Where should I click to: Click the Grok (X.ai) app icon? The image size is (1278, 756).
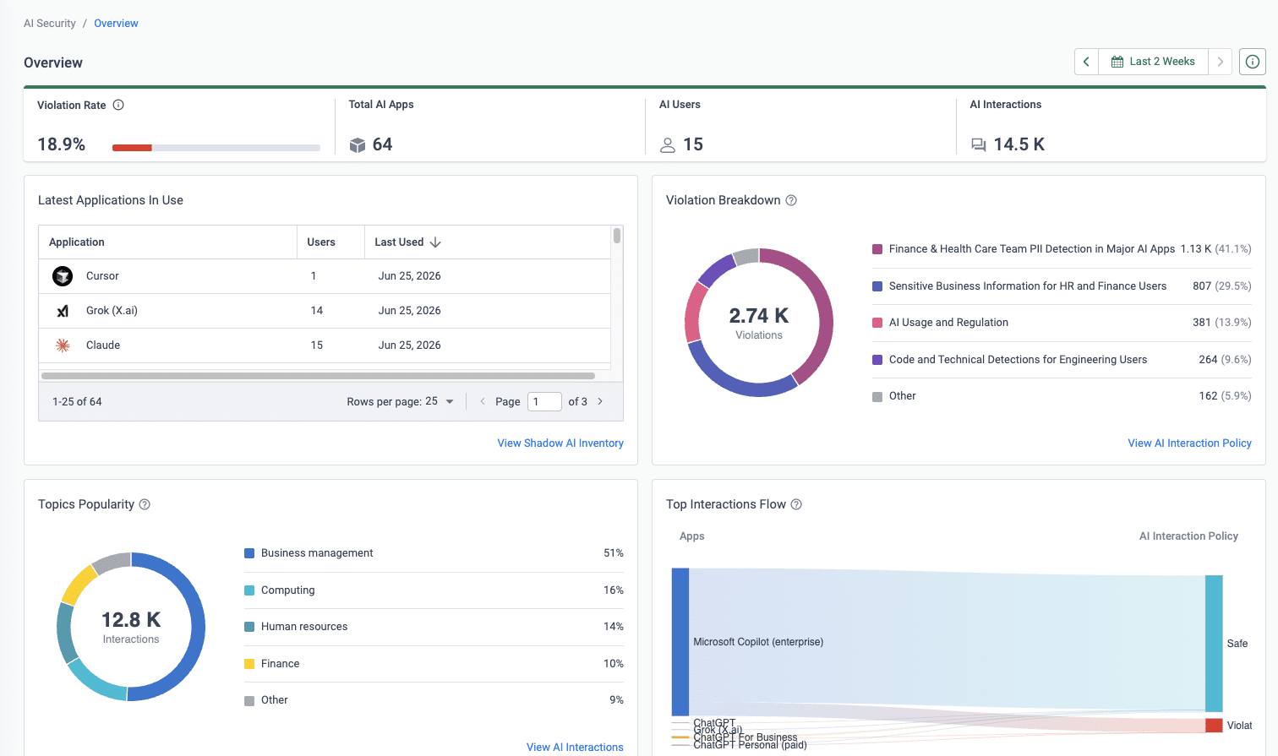point(63,311)
